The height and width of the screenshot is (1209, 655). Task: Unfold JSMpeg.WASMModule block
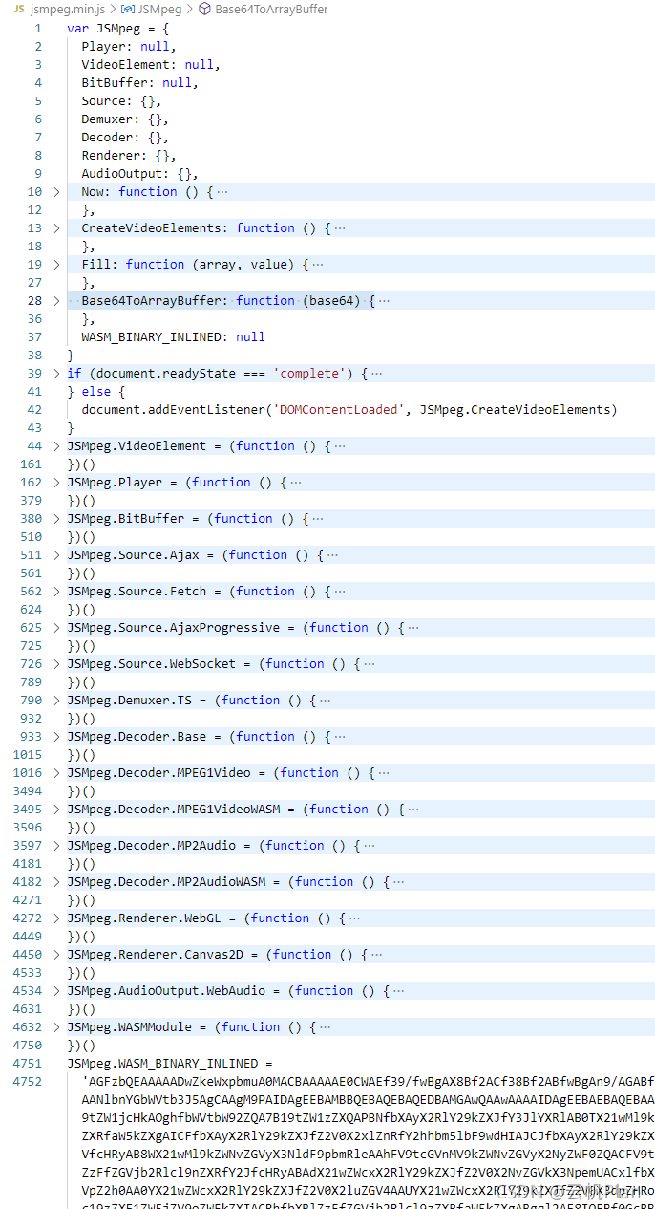point(56,1027)
